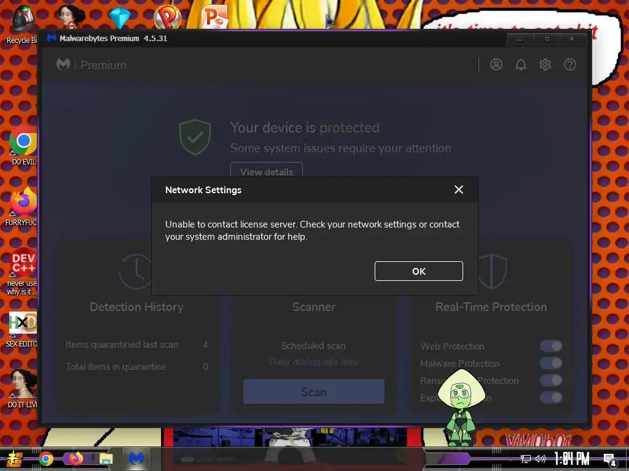Click the Malwarebytes logo in header
629x471 pixels.
(x=63, y=64)
